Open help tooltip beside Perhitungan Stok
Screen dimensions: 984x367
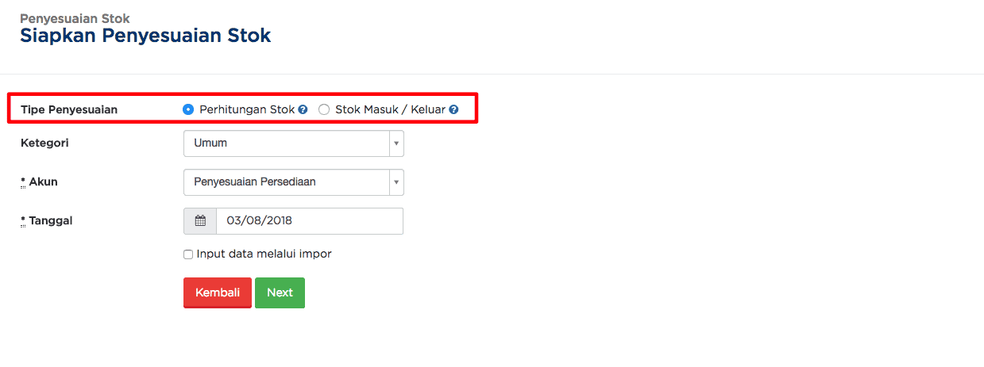pos(303,110)
